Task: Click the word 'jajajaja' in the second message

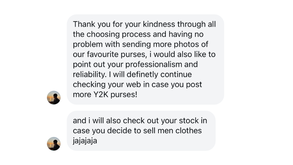Action: point(85,141)
